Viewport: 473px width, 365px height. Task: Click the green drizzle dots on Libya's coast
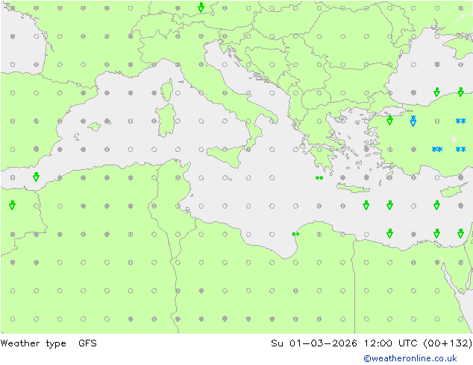pos(295,234)
